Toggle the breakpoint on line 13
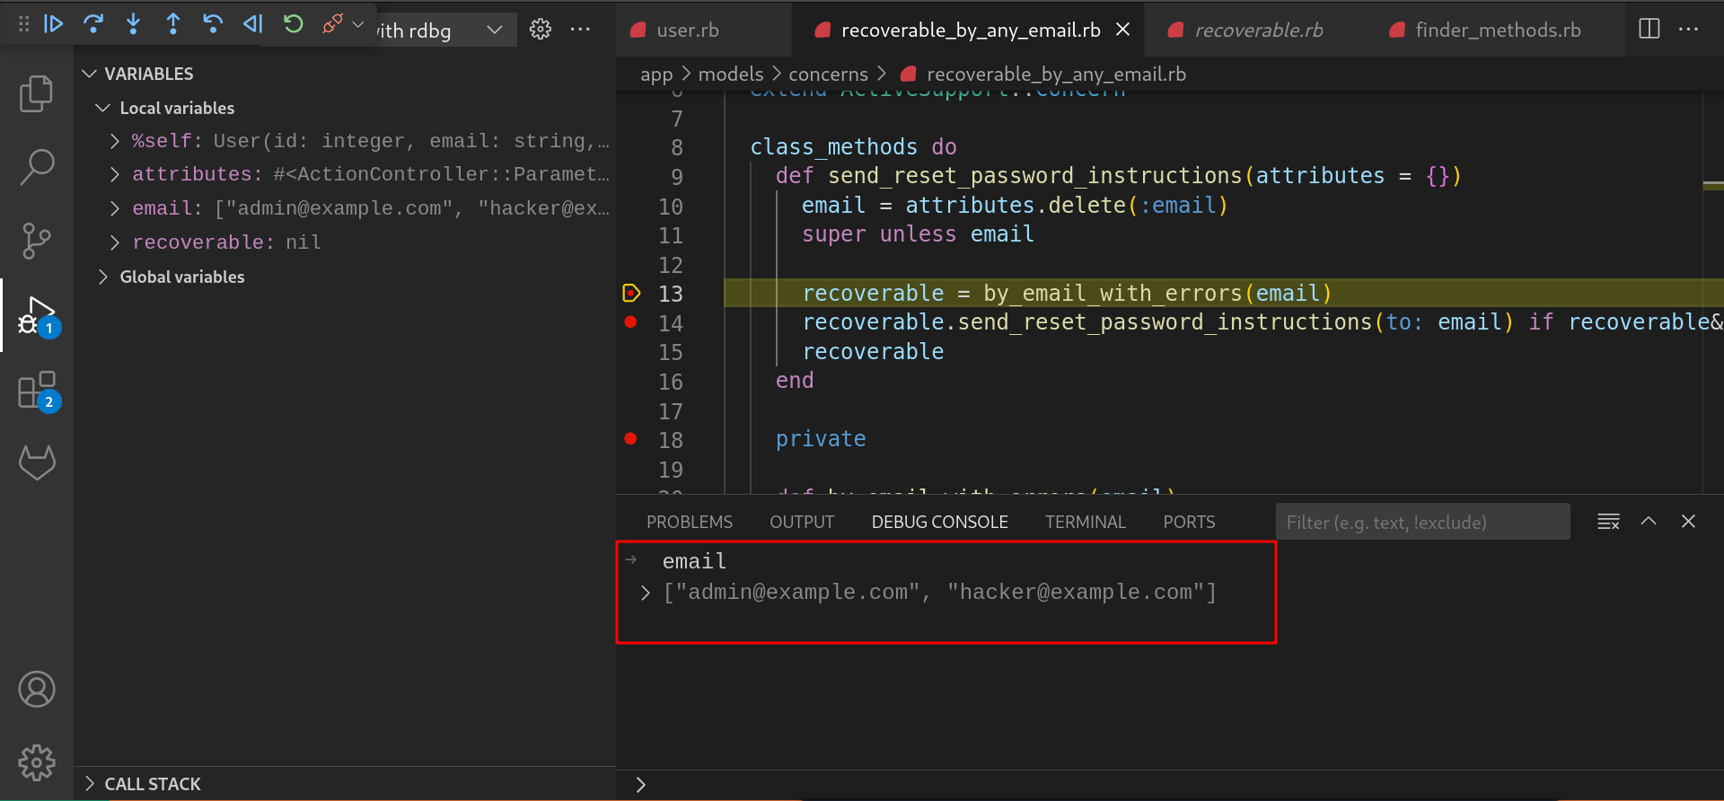Screen dimensions: 1724x801 (631, 293)
